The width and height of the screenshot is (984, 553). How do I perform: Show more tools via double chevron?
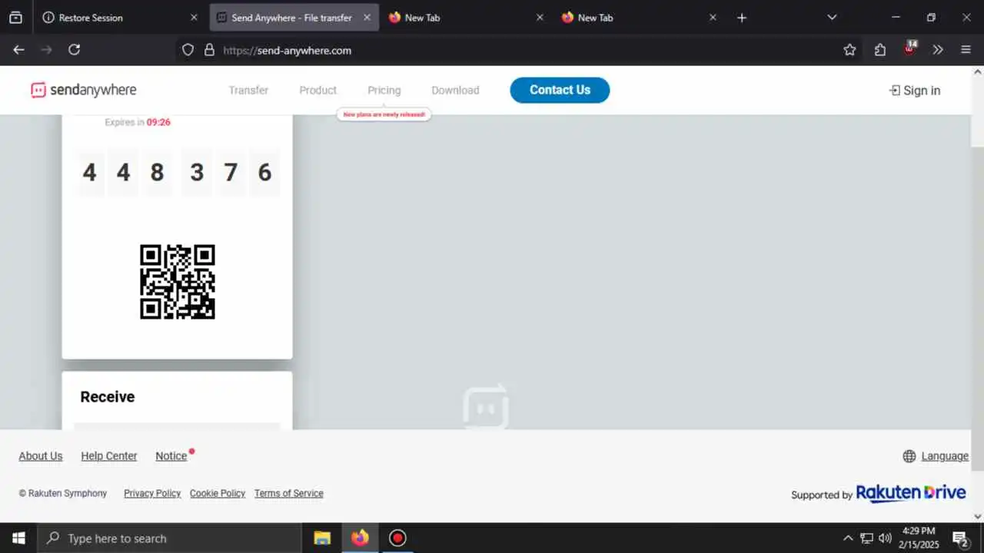pos(938,50)
